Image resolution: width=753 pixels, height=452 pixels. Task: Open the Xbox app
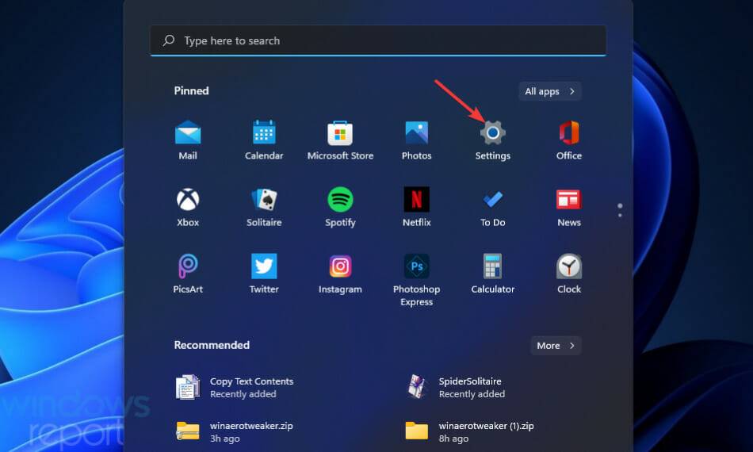[x=188, y=207]
